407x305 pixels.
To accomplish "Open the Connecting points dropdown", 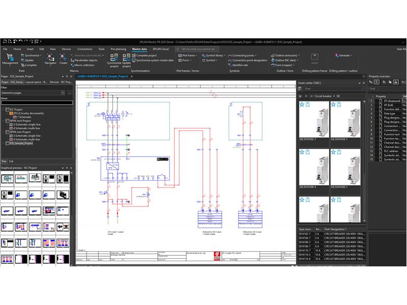I will click(242, 55).
